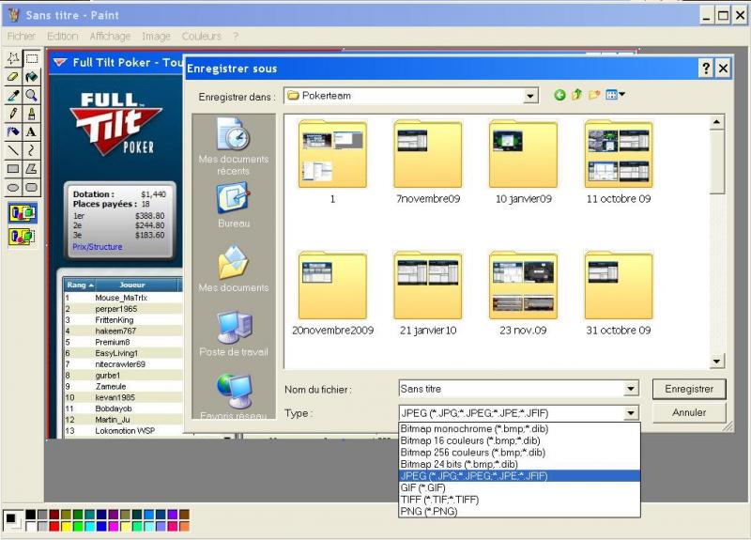Image resolution: width=751 pixels, height=540 pixels.
Task: Select the Pencil tool in Paint
Action: [x=13, y=114]
